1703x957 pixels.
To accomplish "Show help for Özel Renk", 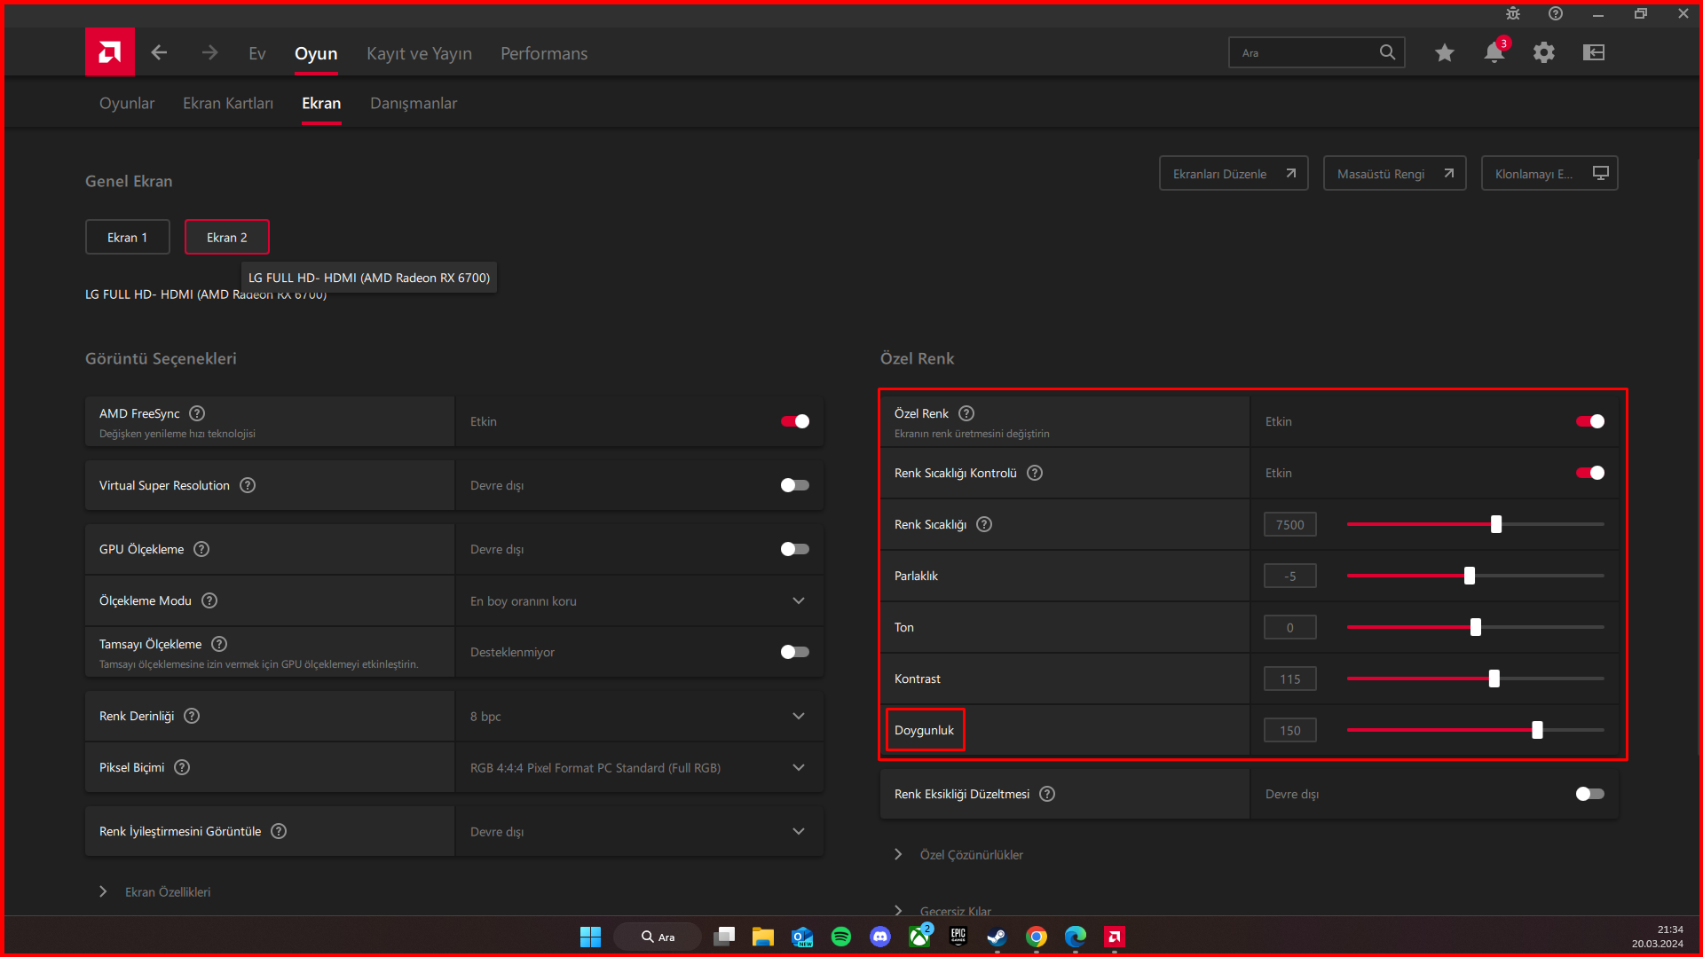I will click(966, 413).
